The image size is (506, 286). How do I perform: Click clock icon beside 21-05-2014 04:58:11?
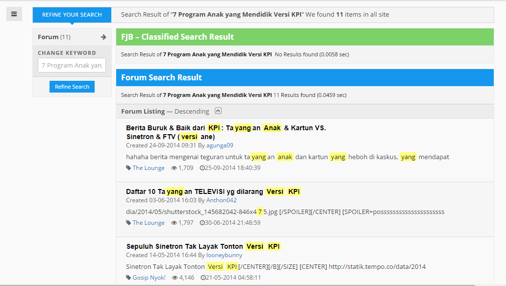203,278
